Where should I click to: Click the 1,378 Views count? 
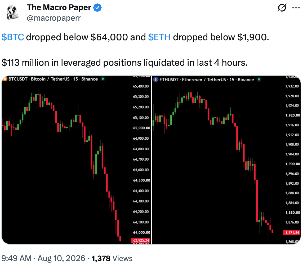pos(112,258)
